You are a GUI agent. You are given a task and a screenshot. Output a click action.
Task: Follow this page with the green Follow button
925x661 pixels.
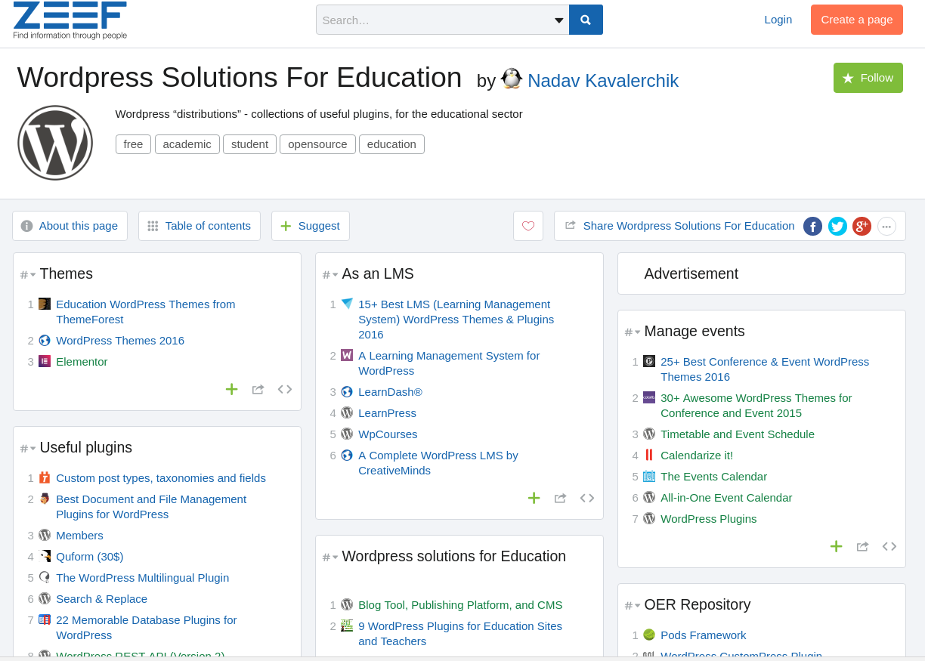pyautogui.click(x=868, y=78)
